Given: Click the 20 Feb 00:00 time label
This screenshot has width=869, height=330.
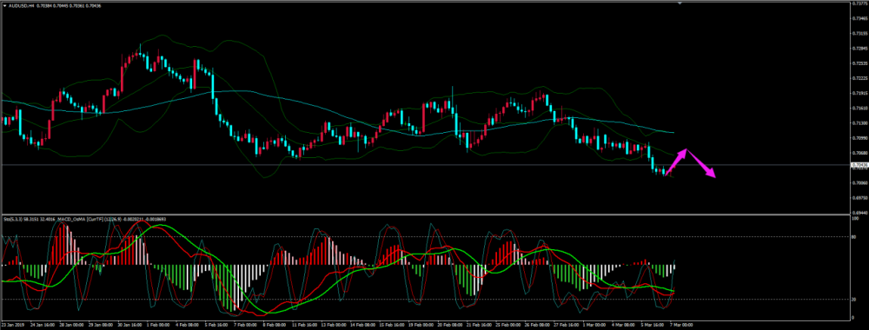Looking at the screenshot, I should coord(449,324).
